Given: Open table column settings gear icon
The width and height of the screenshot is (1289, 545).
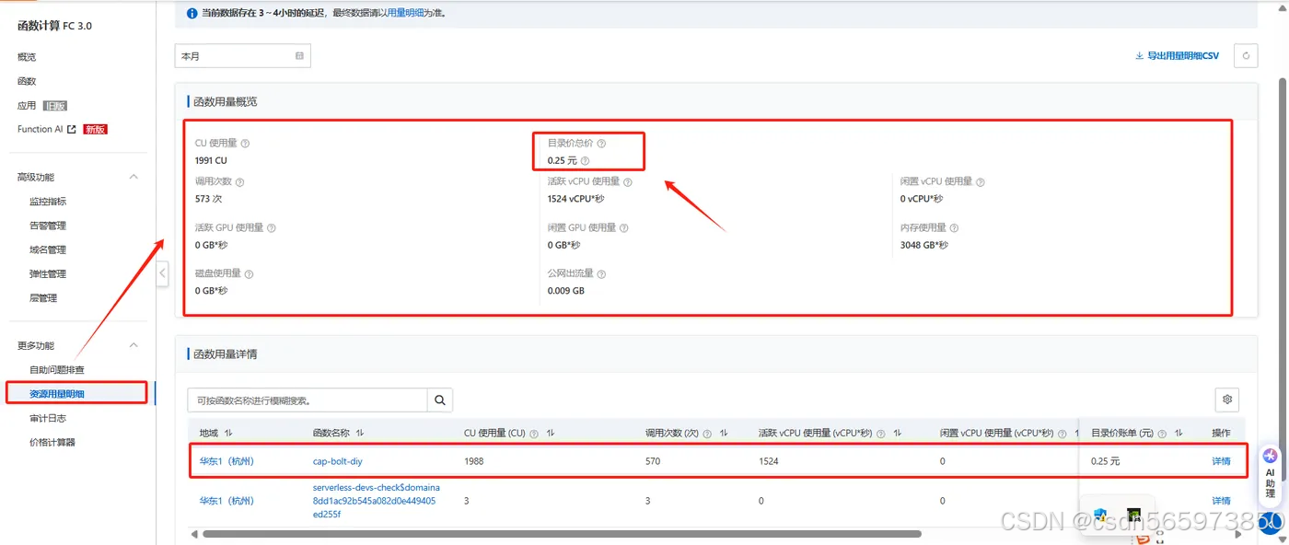Looking at the screenshot, I should click(x=1227, y=400).
